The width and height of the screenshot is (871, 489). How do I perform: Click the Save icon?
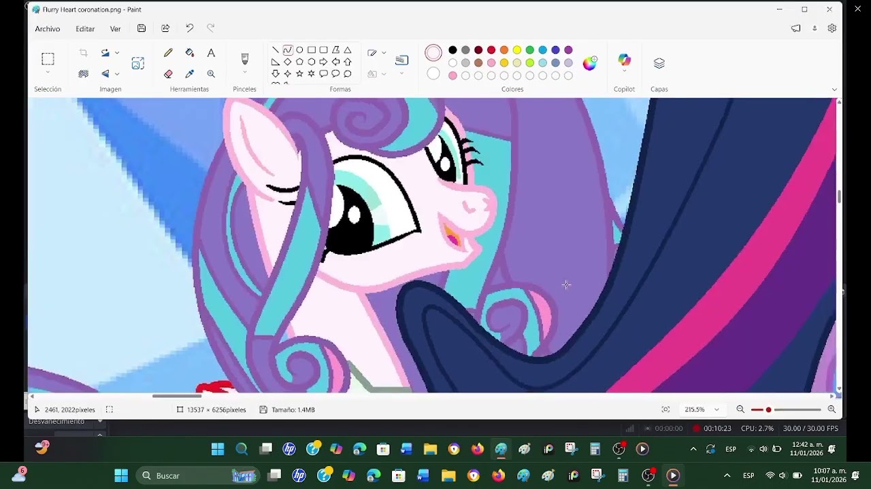(142, 29)
